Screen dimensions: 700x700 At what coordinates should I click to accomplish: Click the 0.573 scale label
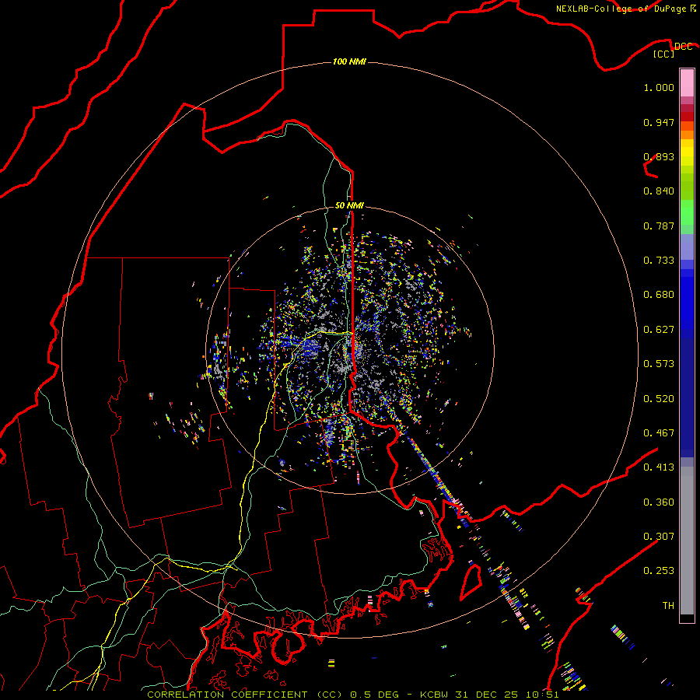click(659, 364)
